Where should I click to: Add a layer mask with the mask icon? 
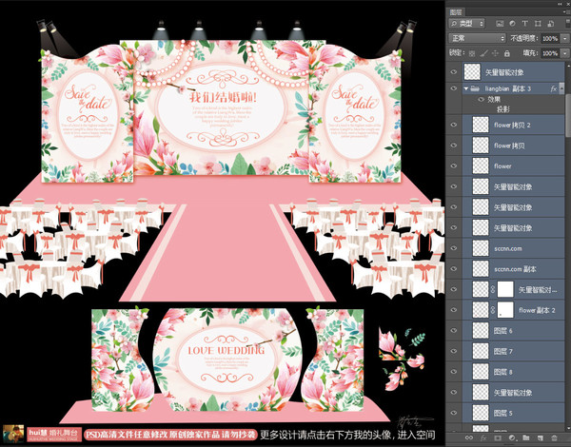pos(498,437)
